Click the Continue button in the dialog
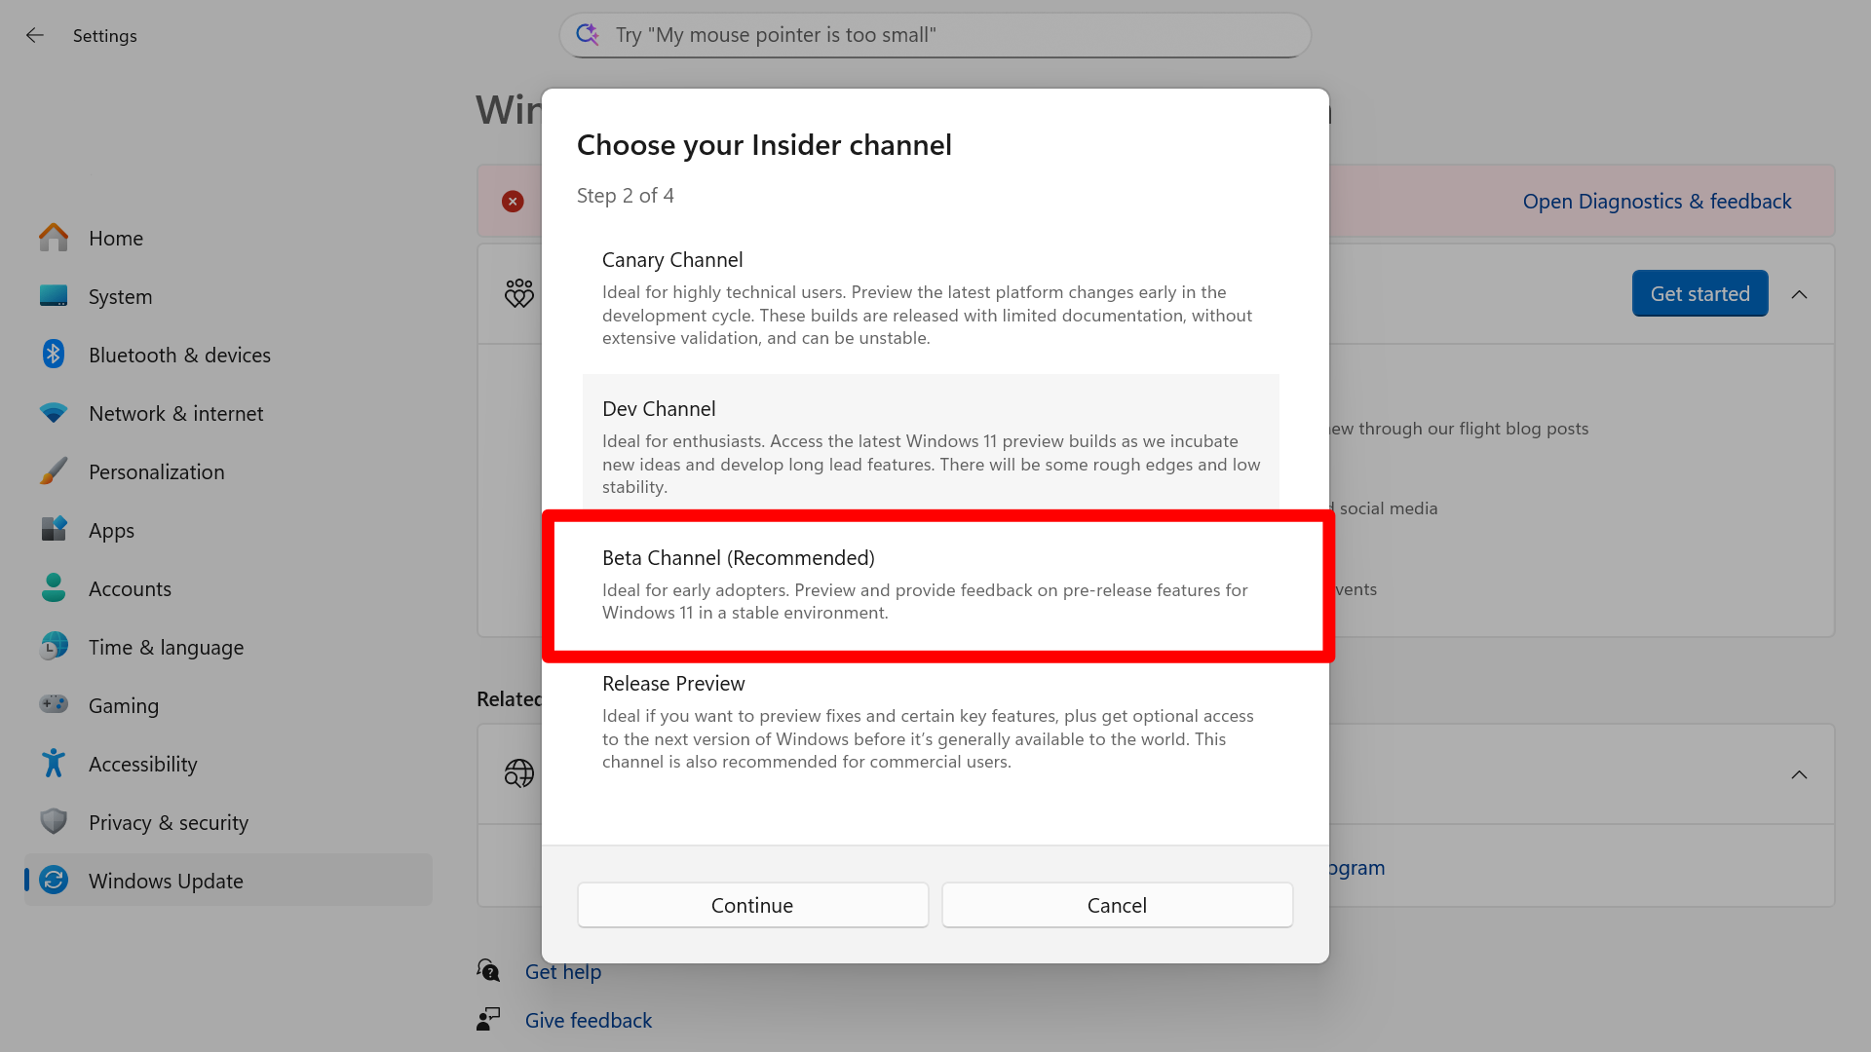This screenshot has height=1052, width=1871. (x=752, y=904)
